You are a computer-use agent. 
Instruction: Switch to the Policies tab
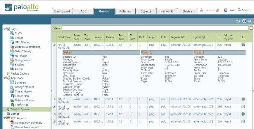coord(125,11)
